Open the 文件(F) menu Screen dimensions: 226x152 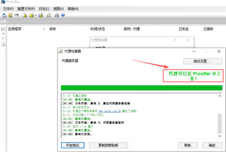8,9
